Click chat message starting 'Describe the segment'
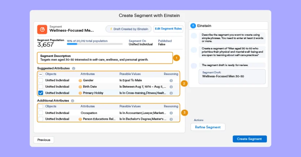The height and width of the screenshot is (157, 301). (x=233, y=38)
